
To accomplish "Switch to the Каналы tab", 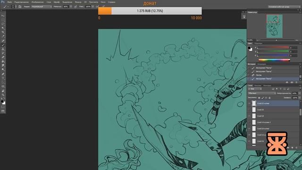I will (x=258, y=85).
